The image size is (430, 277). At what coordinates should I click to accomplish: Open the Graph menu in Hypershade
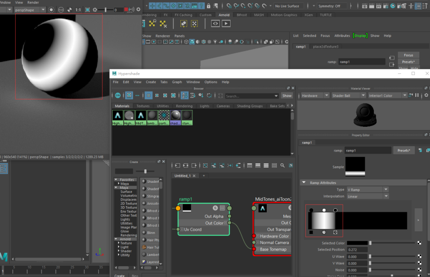177,82
